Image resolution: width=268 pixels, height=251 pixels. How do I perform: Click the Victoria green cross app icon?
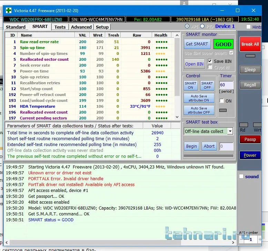(8, 10)
